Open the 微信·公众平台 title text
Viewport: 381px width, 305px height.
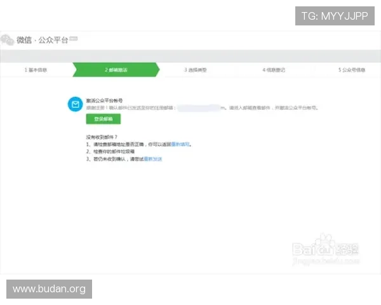click(42, 40)
